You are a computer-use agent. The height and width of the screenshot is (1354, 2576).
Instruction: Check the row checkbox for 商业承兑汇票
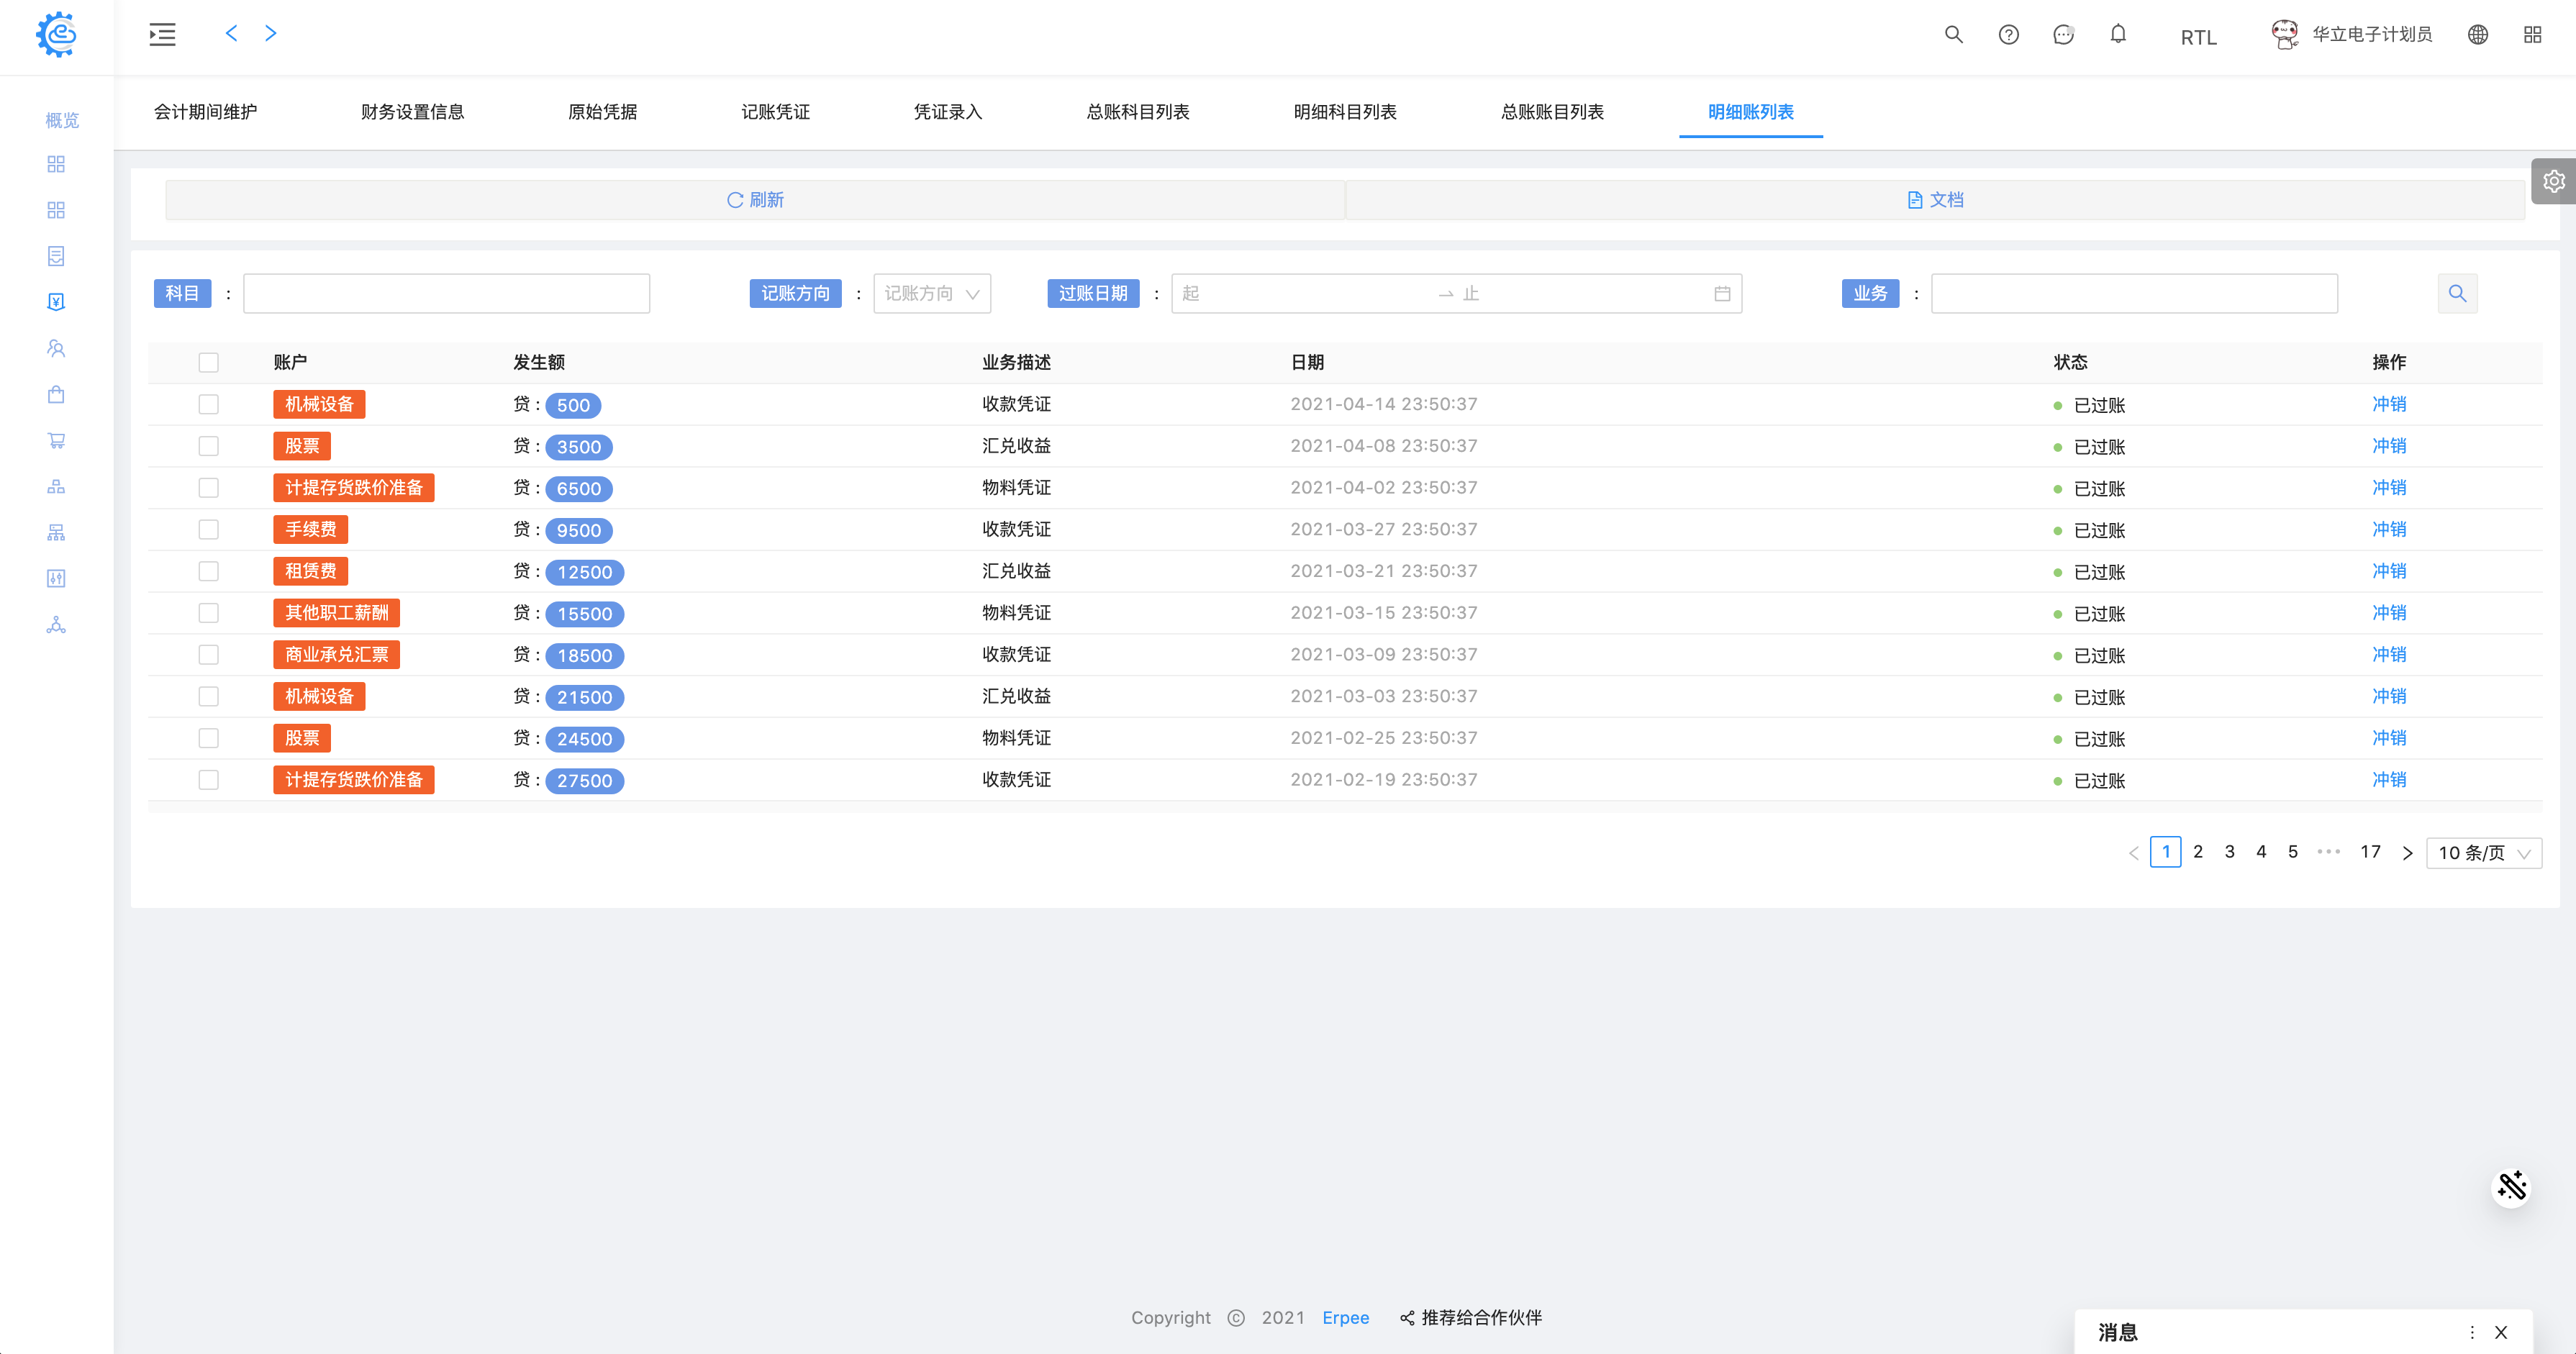click(x=208, y=654)
